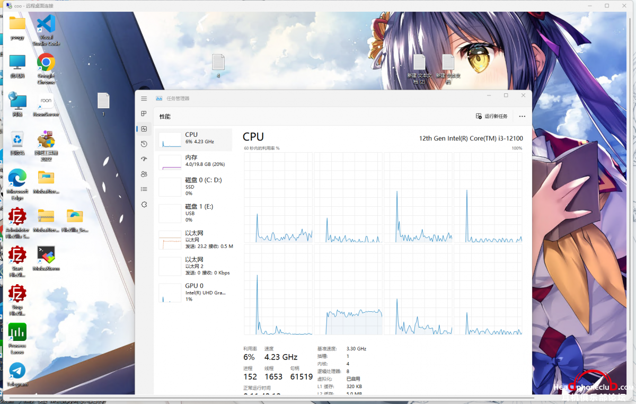Select the Telegram desktop shortcut
This screenshot has width=636, height=404.
17,375
